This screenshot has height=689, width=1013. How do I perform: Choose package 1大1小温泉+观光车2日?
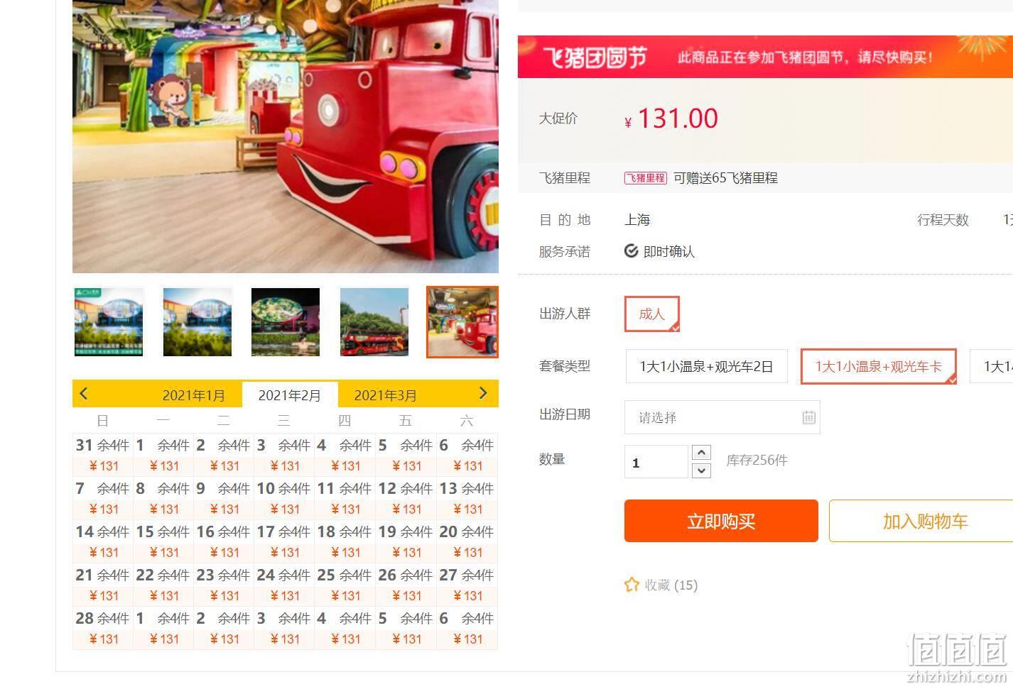(x=706, y=366)
